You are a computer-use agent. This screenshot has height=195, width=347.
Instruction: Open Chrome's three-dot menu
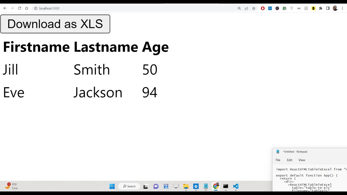click(x=342, y=8)
